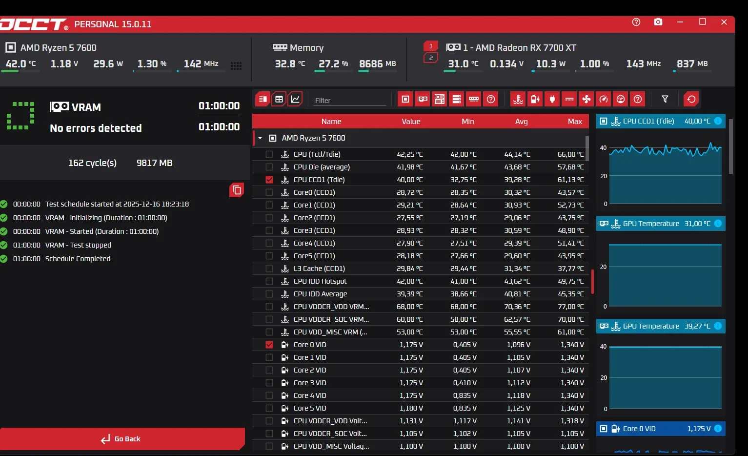Check the CPU (Tctl/Tdie) sensor checkbox
The height and width of the screenshot is (456, 748).
[269, 154]
